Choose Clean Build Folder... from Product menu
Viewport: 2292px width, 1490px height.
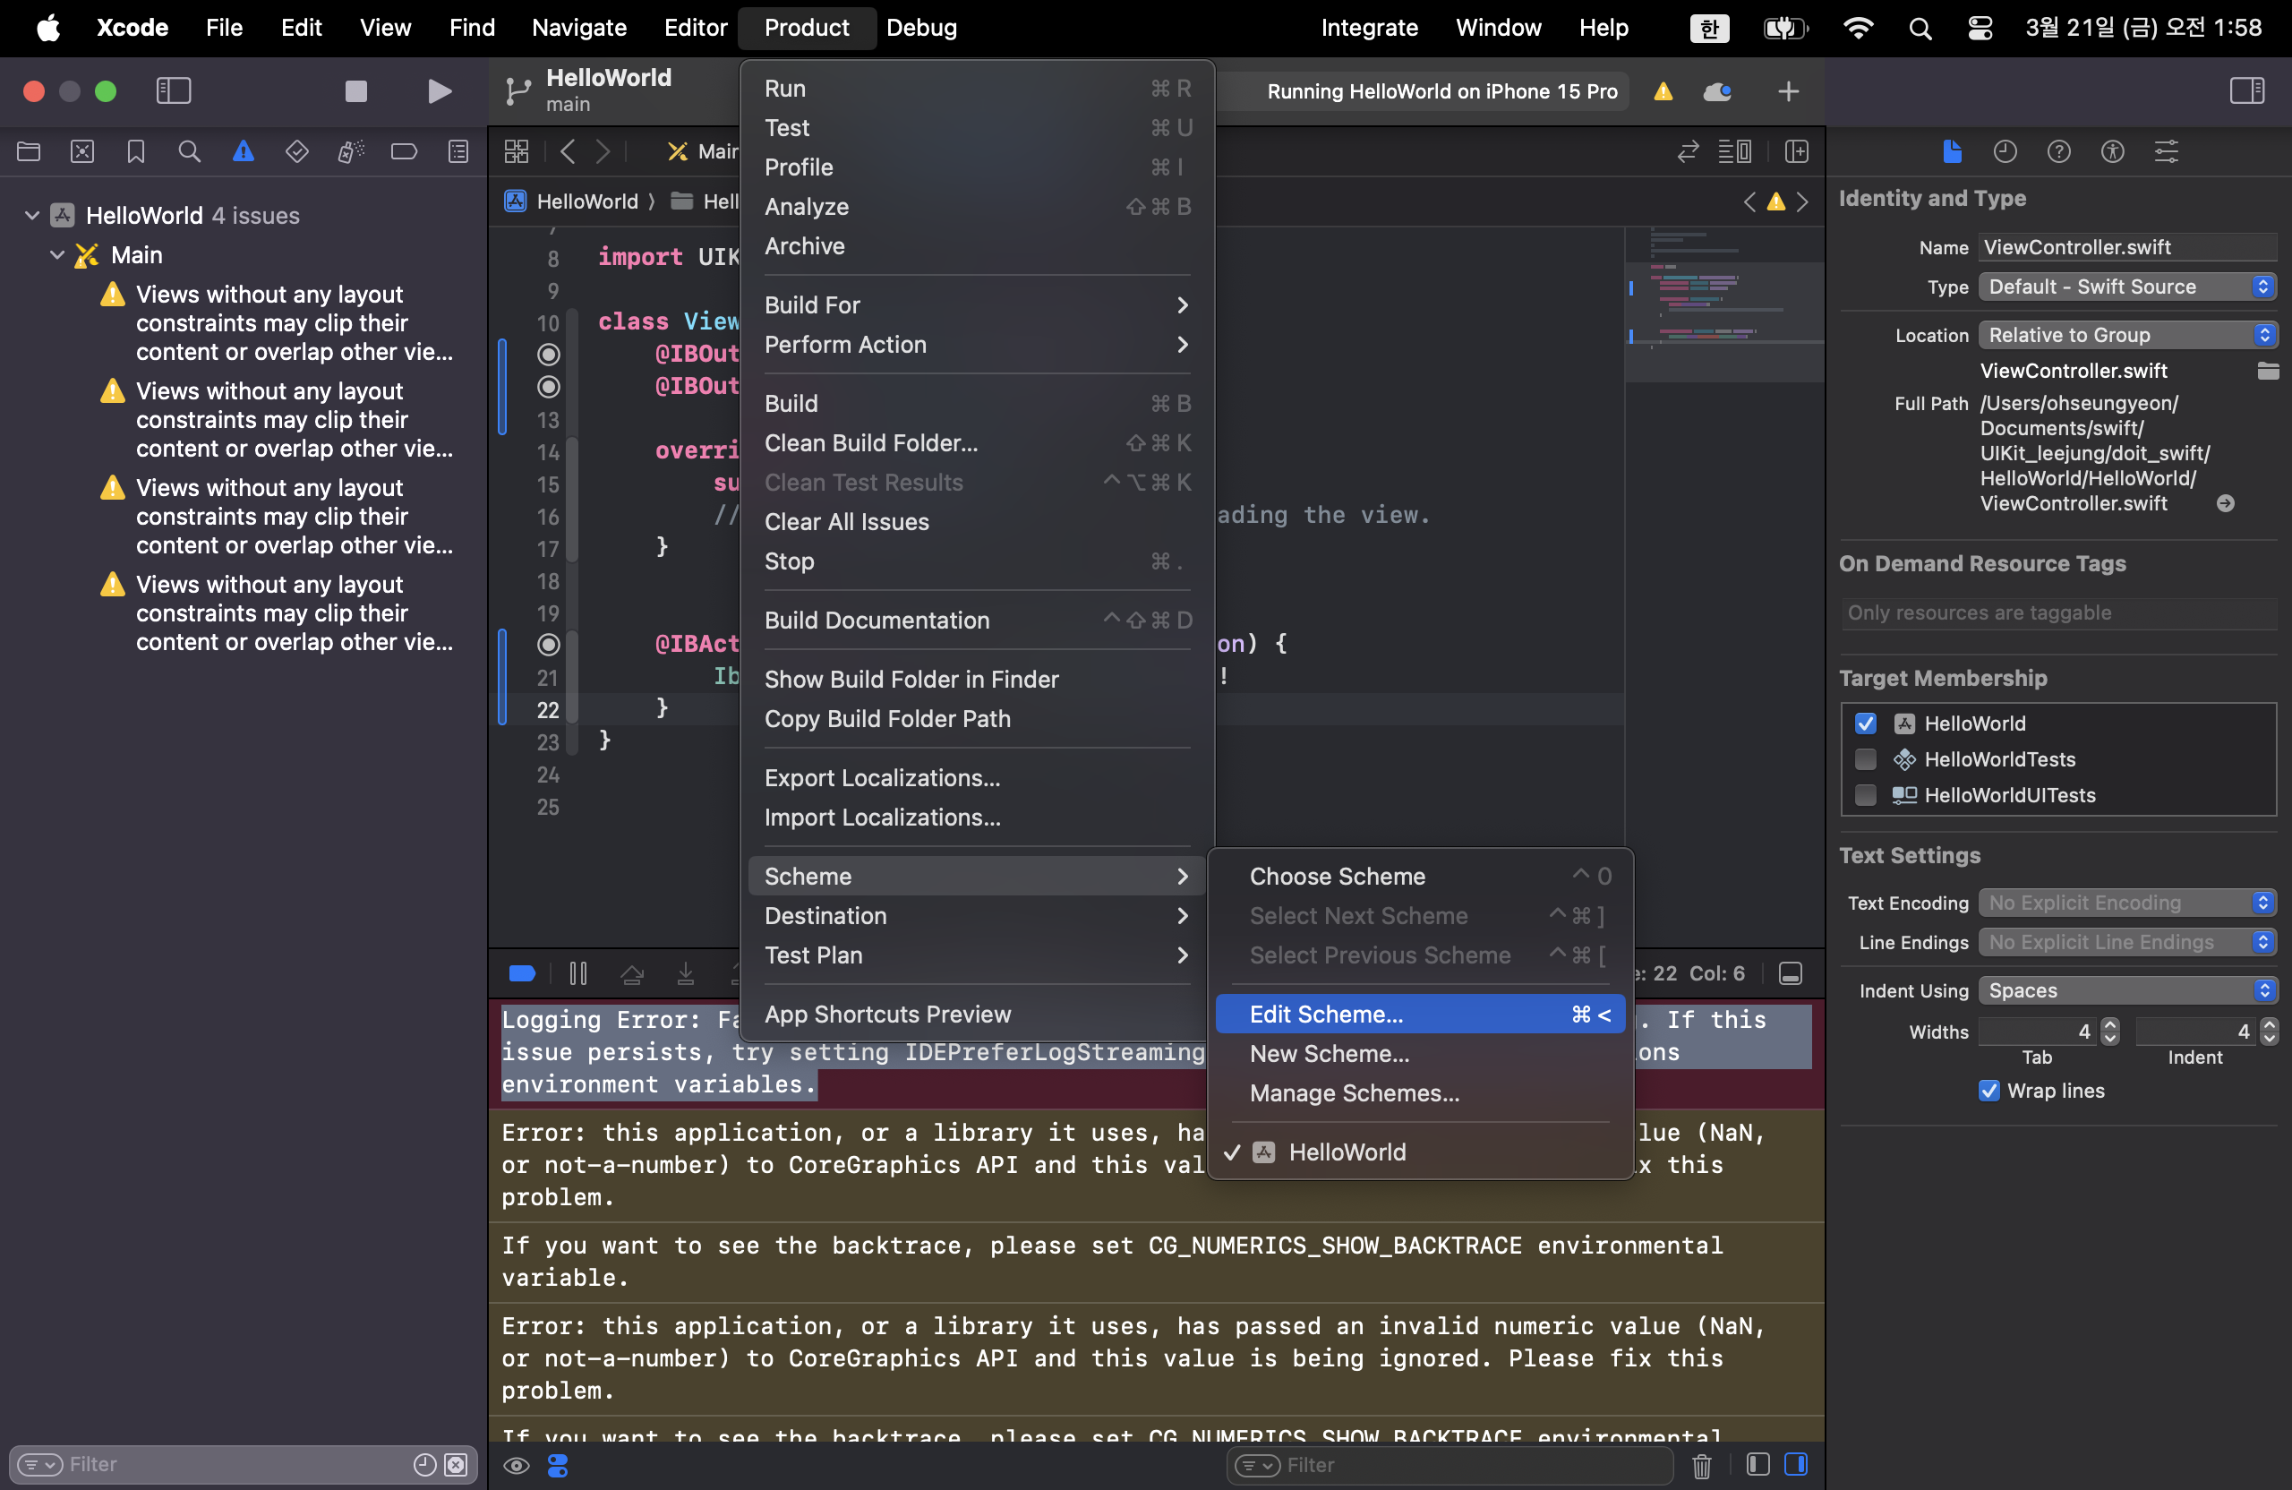coord(977,443)
